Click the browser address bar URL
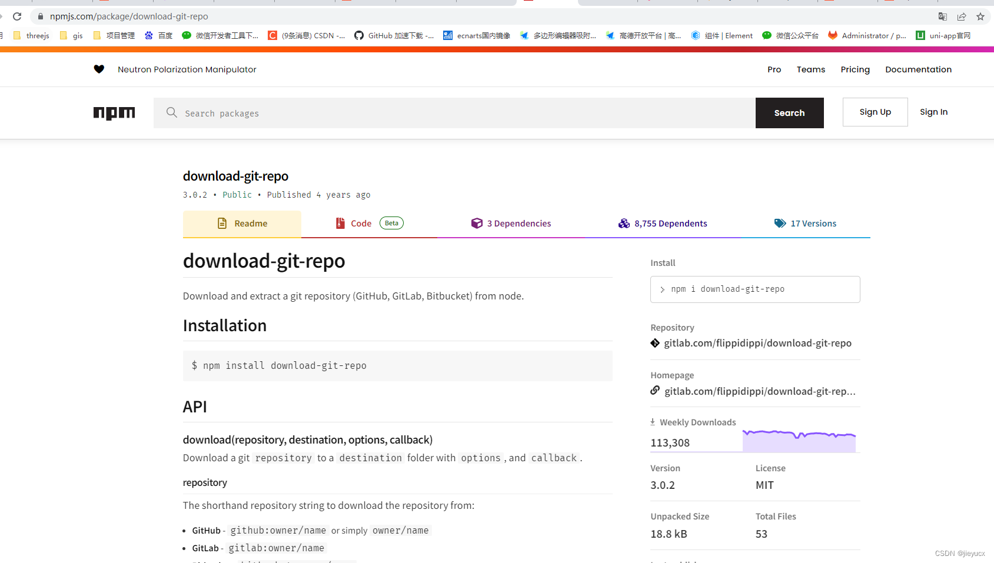This screenshot has width=994, height=563. tap(129, 16)
